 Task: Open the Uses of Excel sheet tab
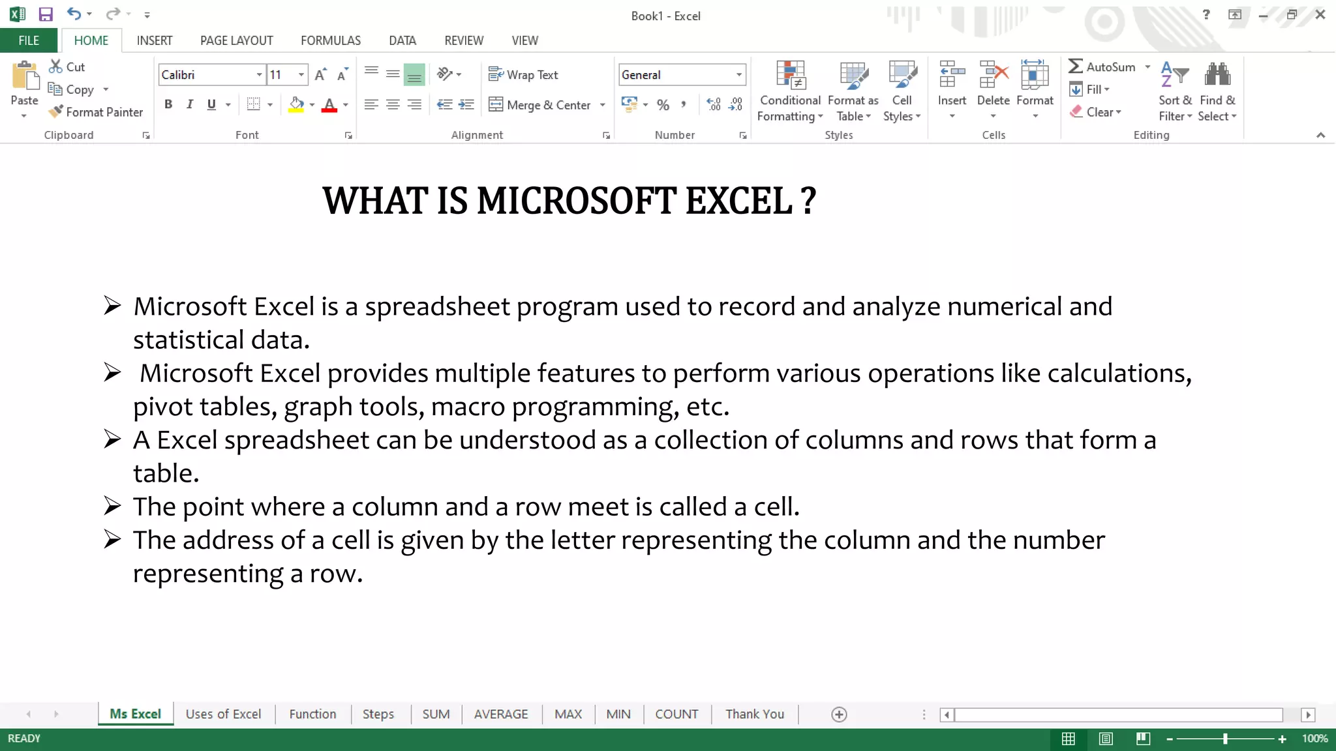223,714
